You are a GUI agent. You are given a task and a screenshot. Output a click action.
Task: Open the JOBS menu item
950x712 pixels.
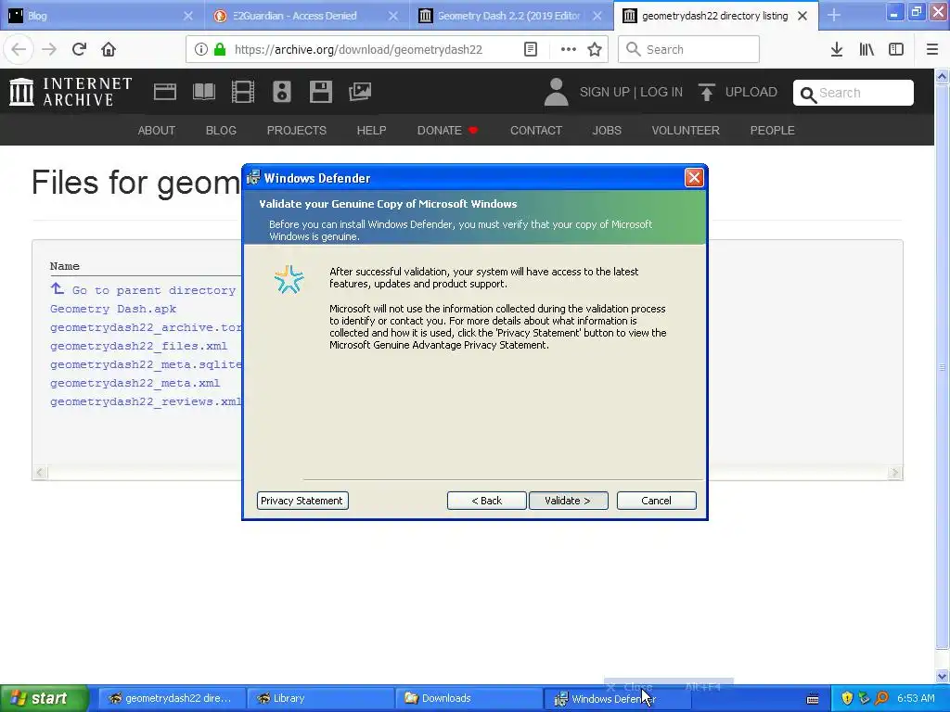[x=607, y=130]
